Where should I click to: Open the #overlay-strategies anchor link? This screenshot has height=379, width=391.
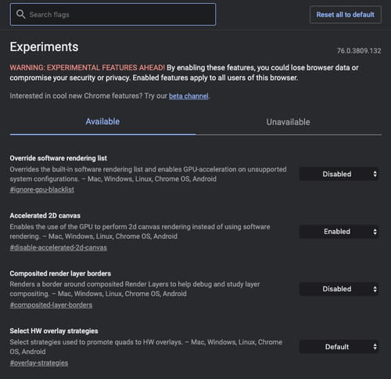pyautogui.click(x=39, y=363)
